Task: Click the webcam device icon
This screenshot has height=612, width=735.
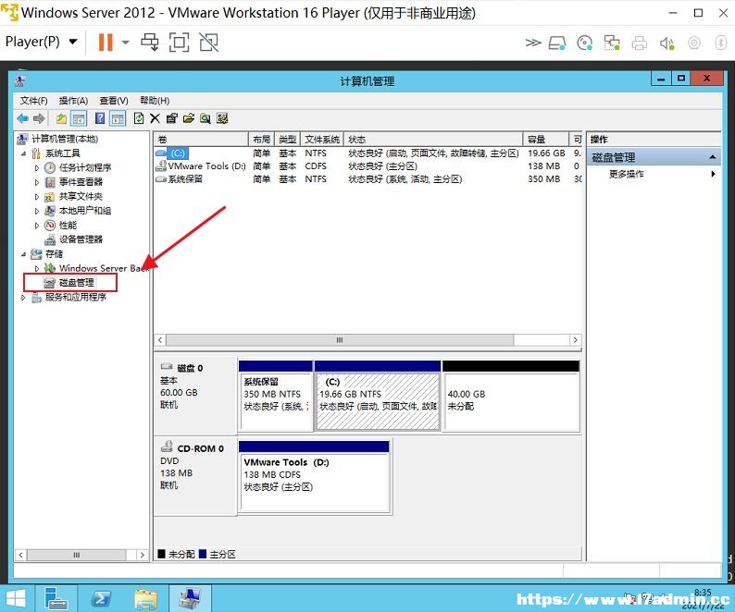Action: pos(693,43)
